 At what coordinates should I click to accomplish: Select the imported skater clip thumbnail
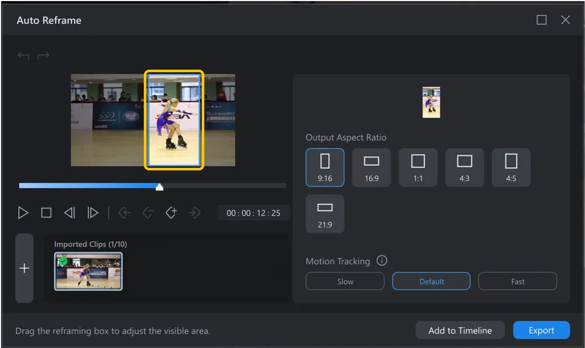[x=88, y=272]
